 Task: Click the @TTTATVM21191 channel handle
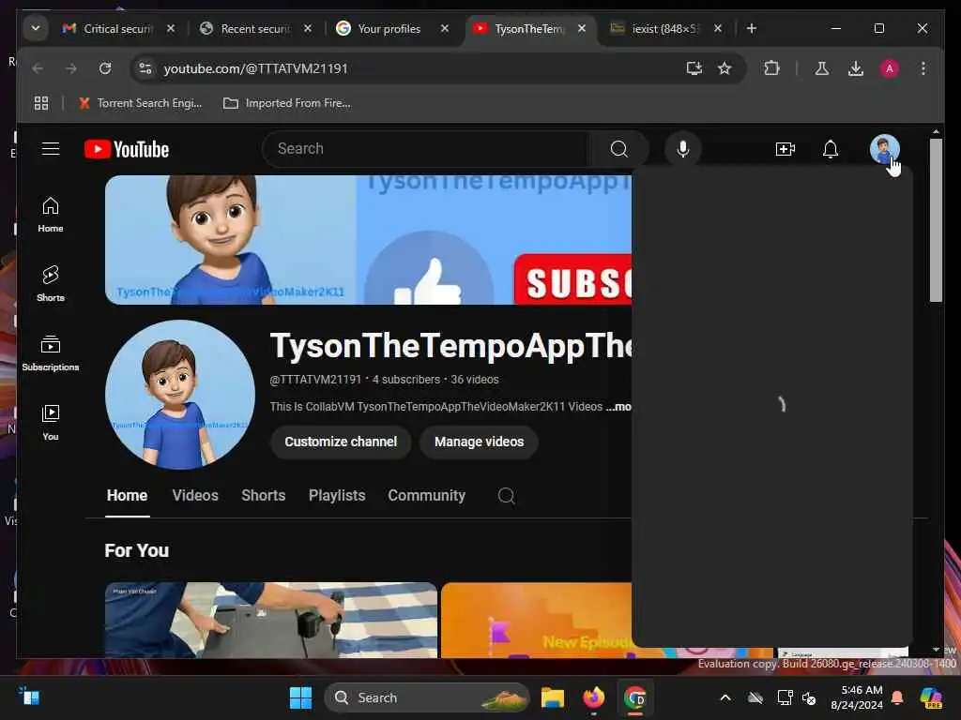pos(315,380)
